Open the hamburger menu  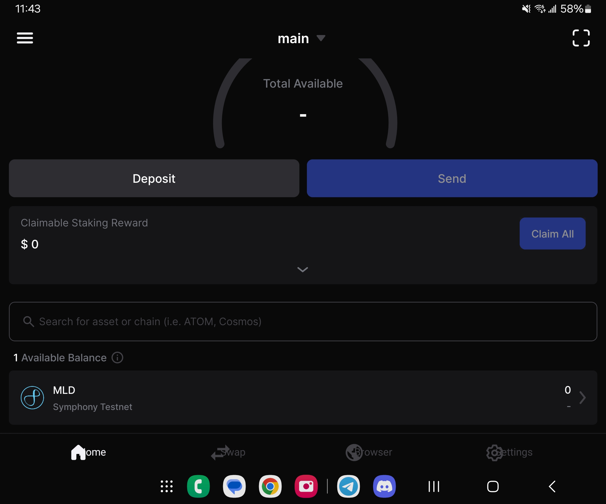point(25,38)
